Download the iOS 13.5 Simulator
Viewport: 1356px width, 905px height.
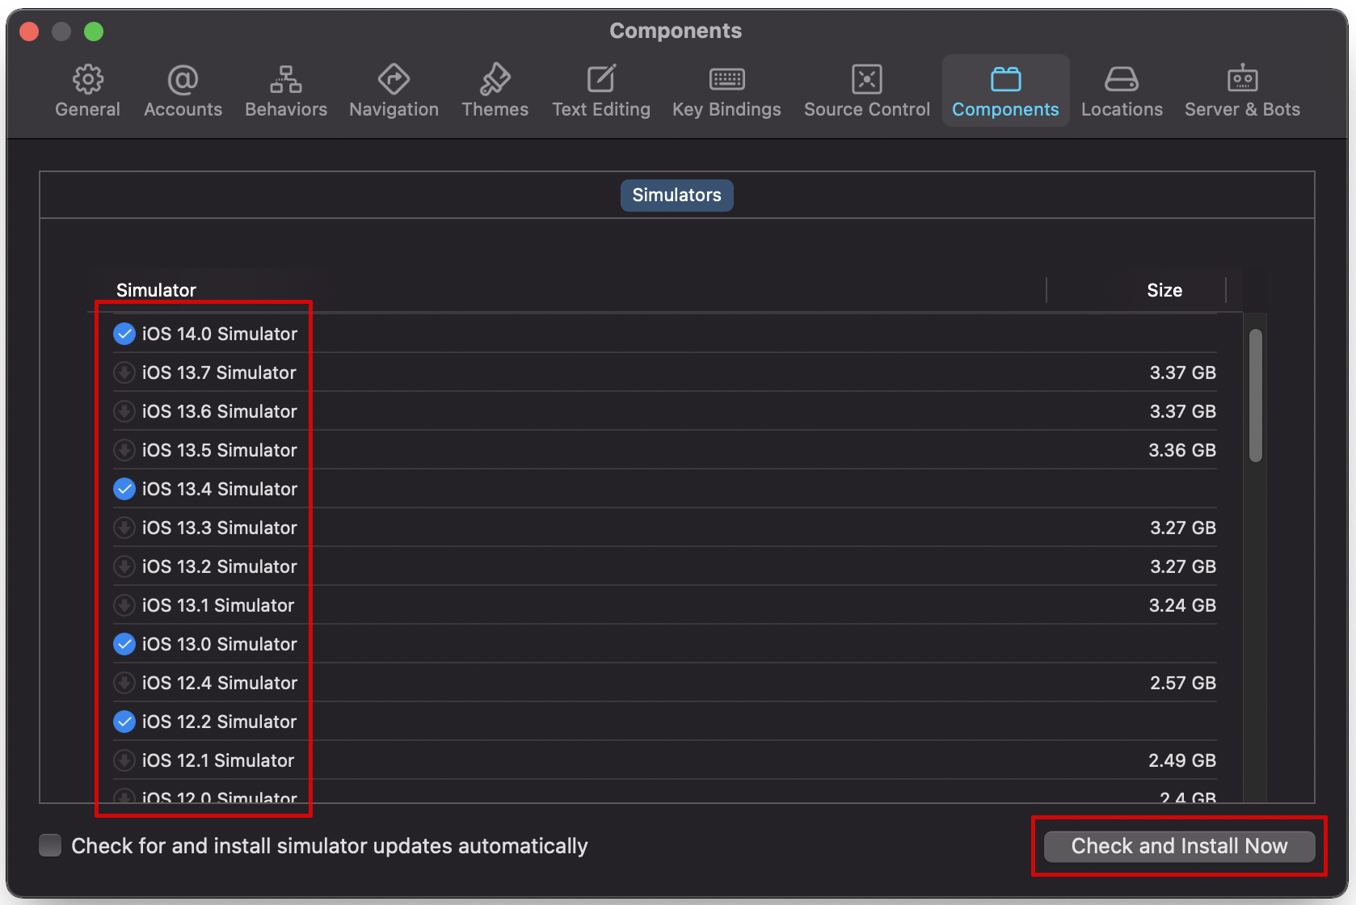tap(124, 450)
